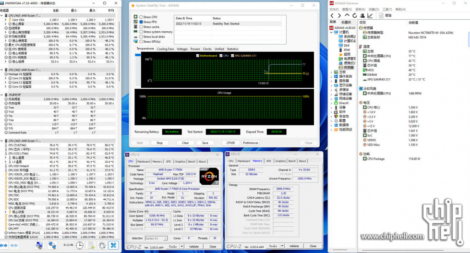Click the collapse-columns arrows icon in HWiNFO toolbar
Viewport: 470px width, 253px height.
[14, 245]
